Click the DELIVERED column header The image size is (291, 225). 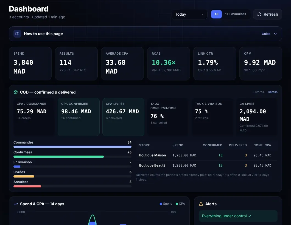238,145
